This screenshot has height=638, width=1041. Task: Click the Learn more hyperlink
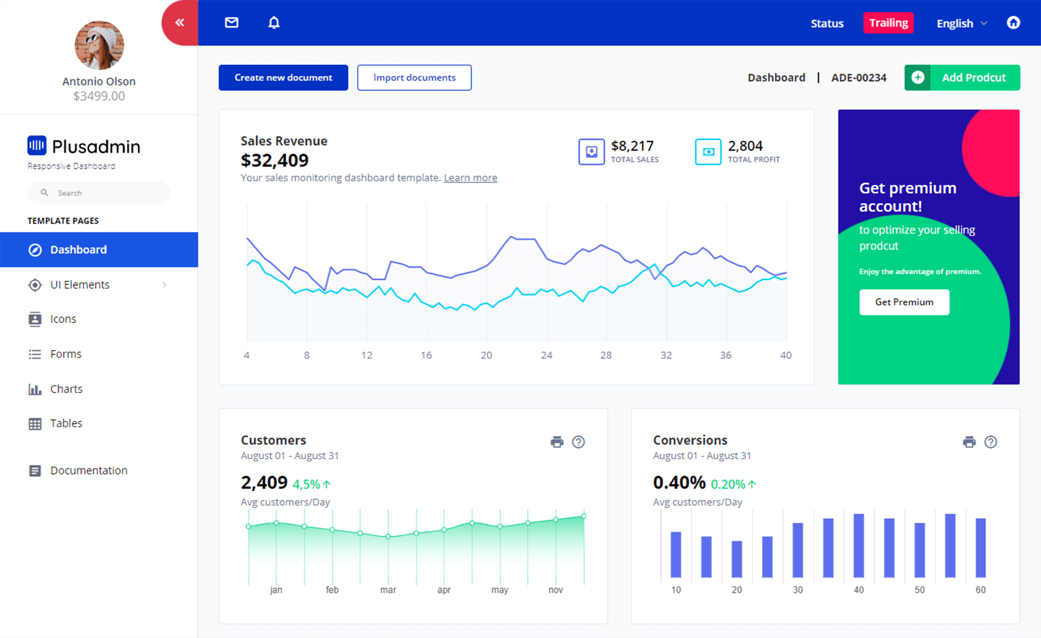pyautogui.click(x=471, y=178)
